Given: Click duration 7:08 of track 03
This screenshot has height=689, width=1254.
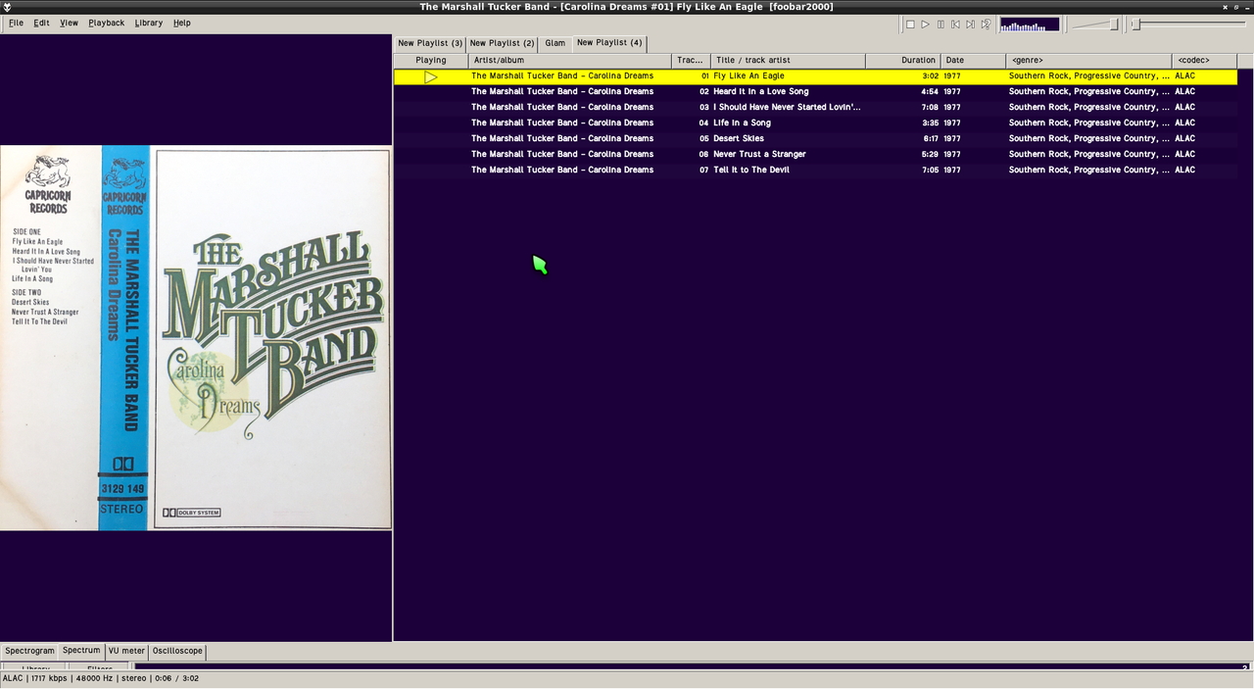Looking at the screenshot, I should pos(930,108).
